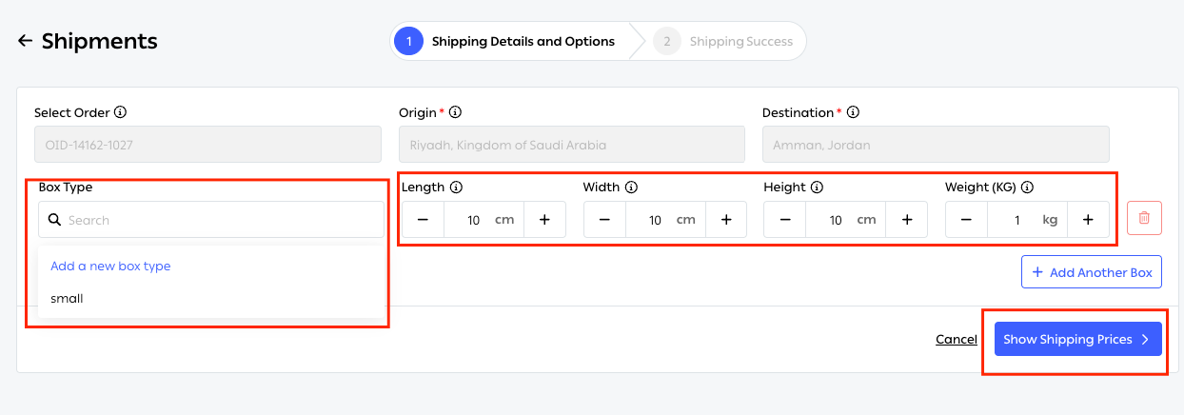Go back using the Shipments arrow
The height and width of the screenshot is (415, 1184).
coord(25,41)
